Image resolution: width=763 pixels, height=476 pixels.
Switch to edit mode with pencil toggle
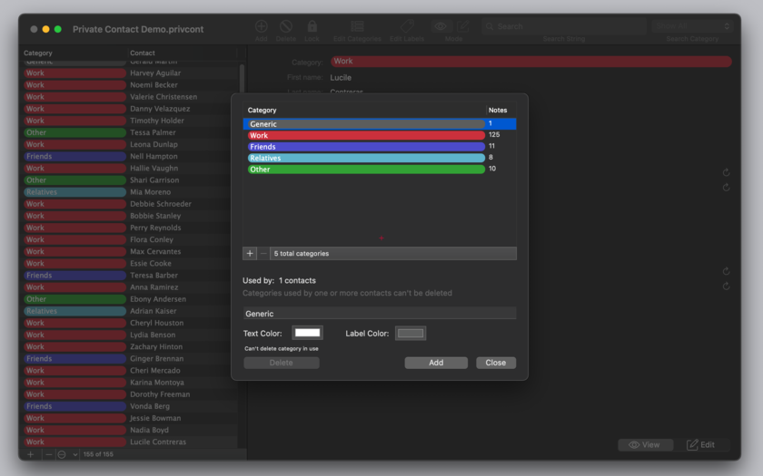pos(462,26)
